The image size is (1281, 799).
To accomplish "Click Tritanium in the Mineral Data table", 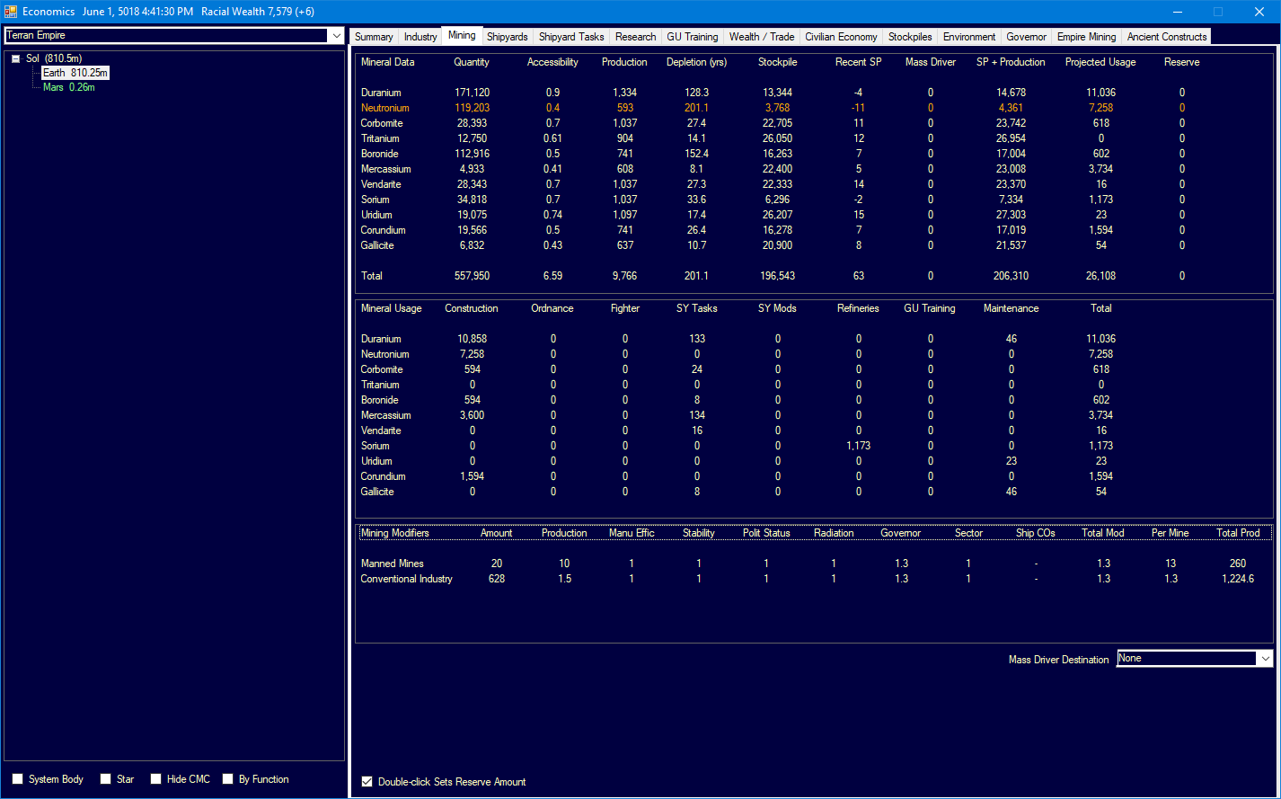I will click(380, 138).
